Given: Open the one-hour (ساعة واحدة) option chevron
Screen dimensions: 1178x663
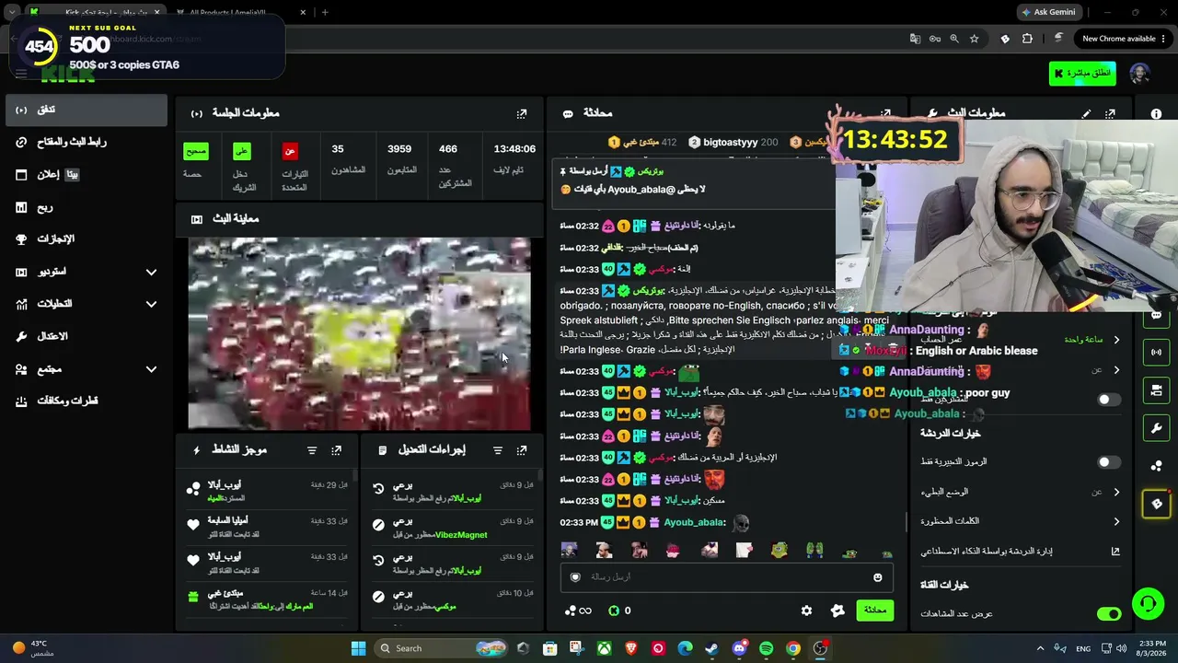Looking at the screenshot, I should [1116, 340].
